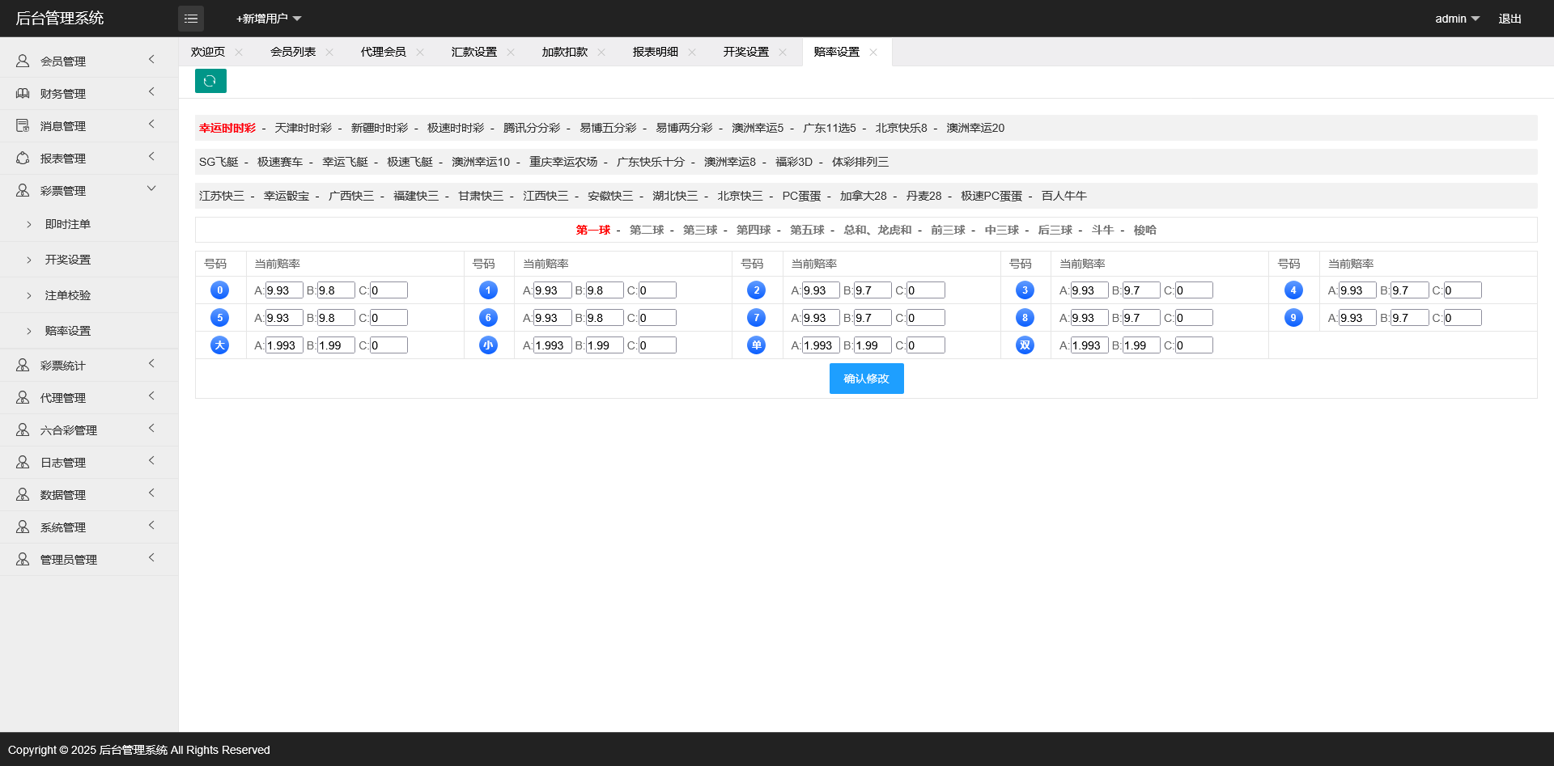The height and width of the screenshot is (766, 1554).
Task: Select the 北京快乐8 lottery link
Action: (901, 128)
